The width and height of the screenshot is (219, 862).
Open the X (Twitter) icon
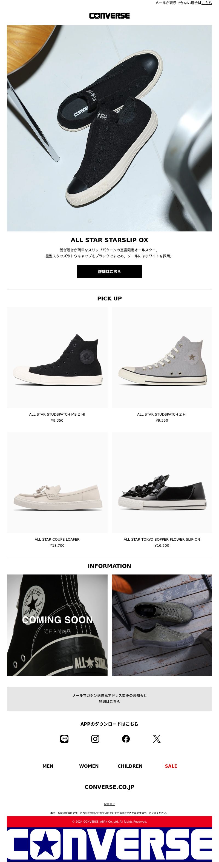[157, 739]
